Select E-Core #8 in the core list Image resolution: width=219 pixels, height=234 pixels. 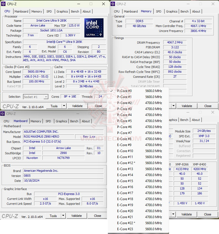[x=138, y=139]
